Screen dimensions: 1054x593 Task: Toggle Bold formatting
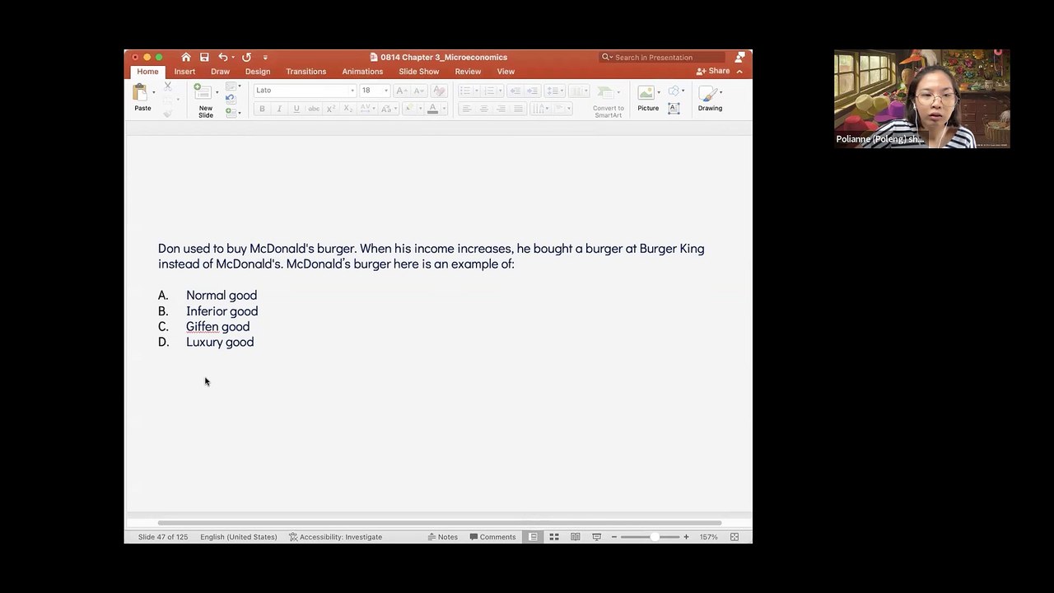click(x=262, y=109)
